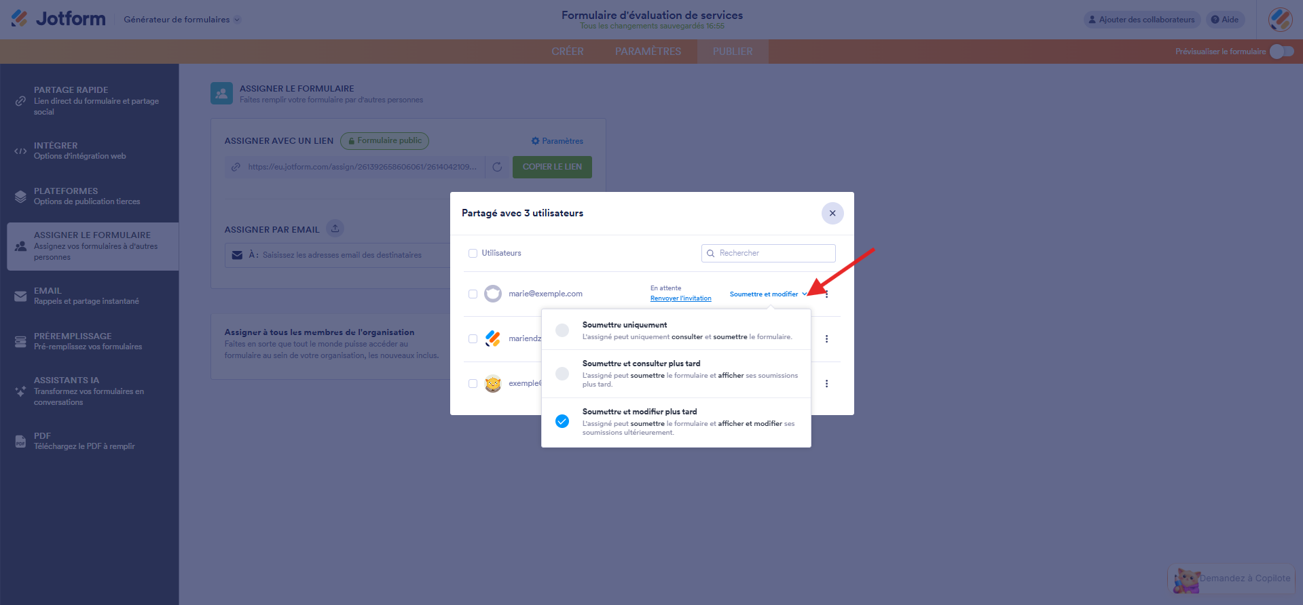
Task: Click the Jotform avatar of mariendz
Action: coord(493,338)
